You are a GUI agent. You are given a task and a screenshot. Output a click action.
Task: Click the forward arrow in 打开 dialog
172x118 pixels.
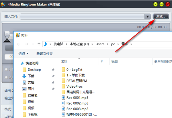[x=27, y=44]
